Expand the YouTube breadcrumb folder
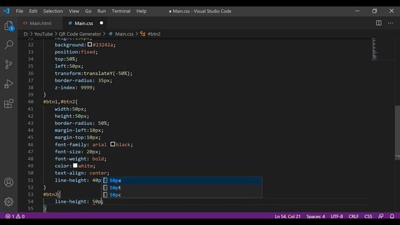Screen dimensions: 400x225 (x=43, y=34)
